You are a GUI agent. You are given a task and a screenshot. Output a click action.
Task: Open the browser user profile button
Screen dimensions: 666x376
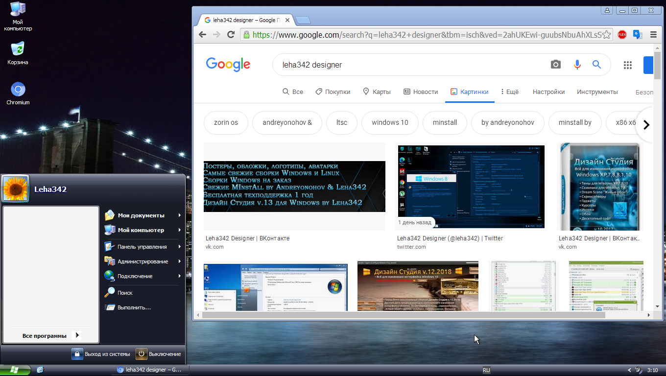608,10
